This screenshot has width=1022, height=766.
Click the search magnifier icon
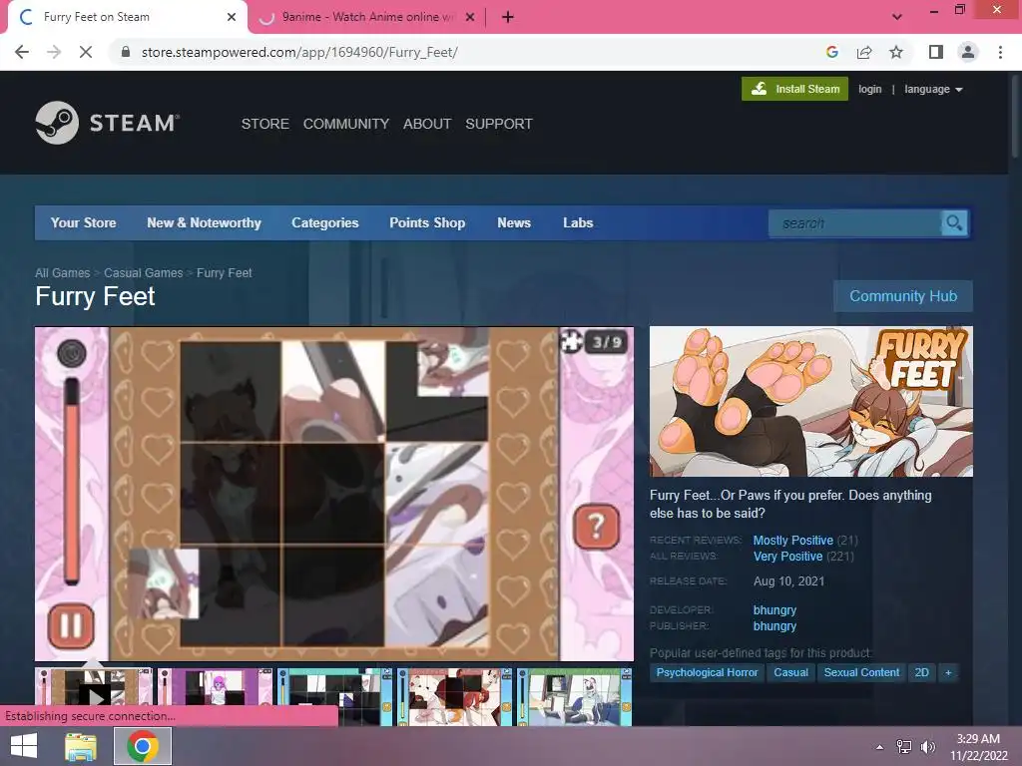tap(954, 223)
